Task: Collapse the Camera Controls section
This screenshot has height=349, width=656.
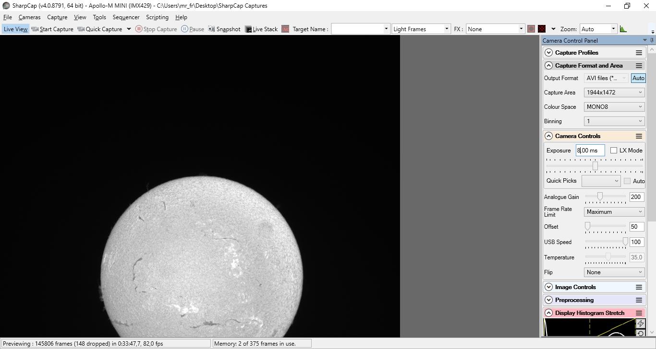Action: 549,136
